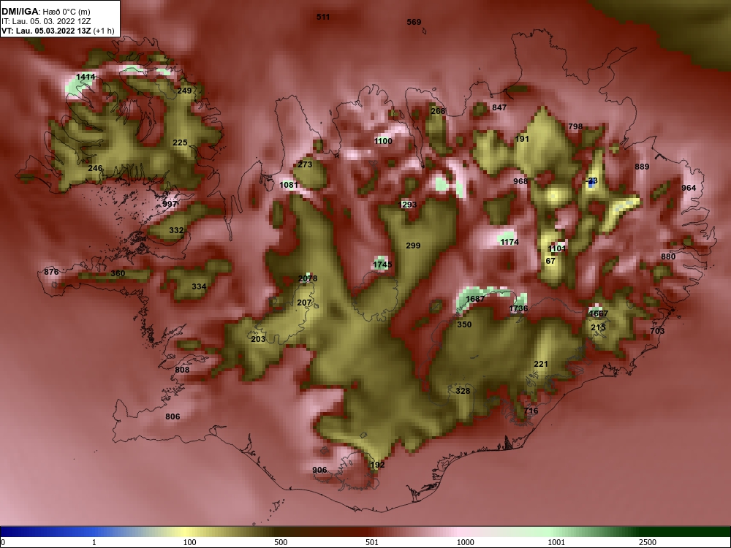
Task: Click the 246 value label
Action: (95, 168)
